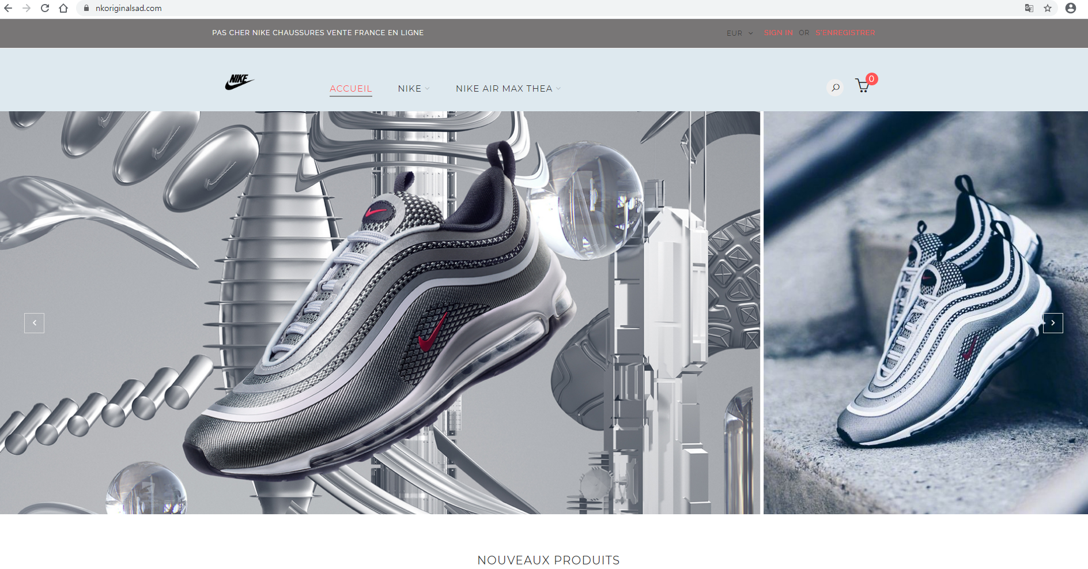Image resolution: width=1088 pixels, height=569 pixels.
Task: Open the shopping cart icon
Action: 862,86
